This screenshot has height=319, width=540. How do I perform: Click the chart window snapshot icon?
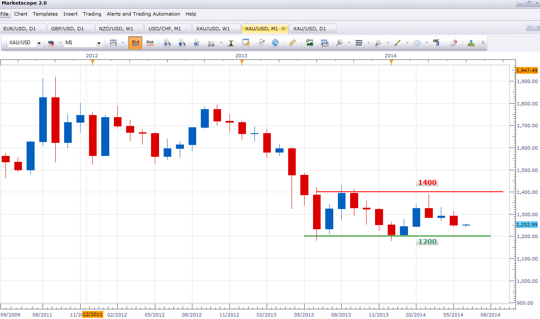click(324, 43)
